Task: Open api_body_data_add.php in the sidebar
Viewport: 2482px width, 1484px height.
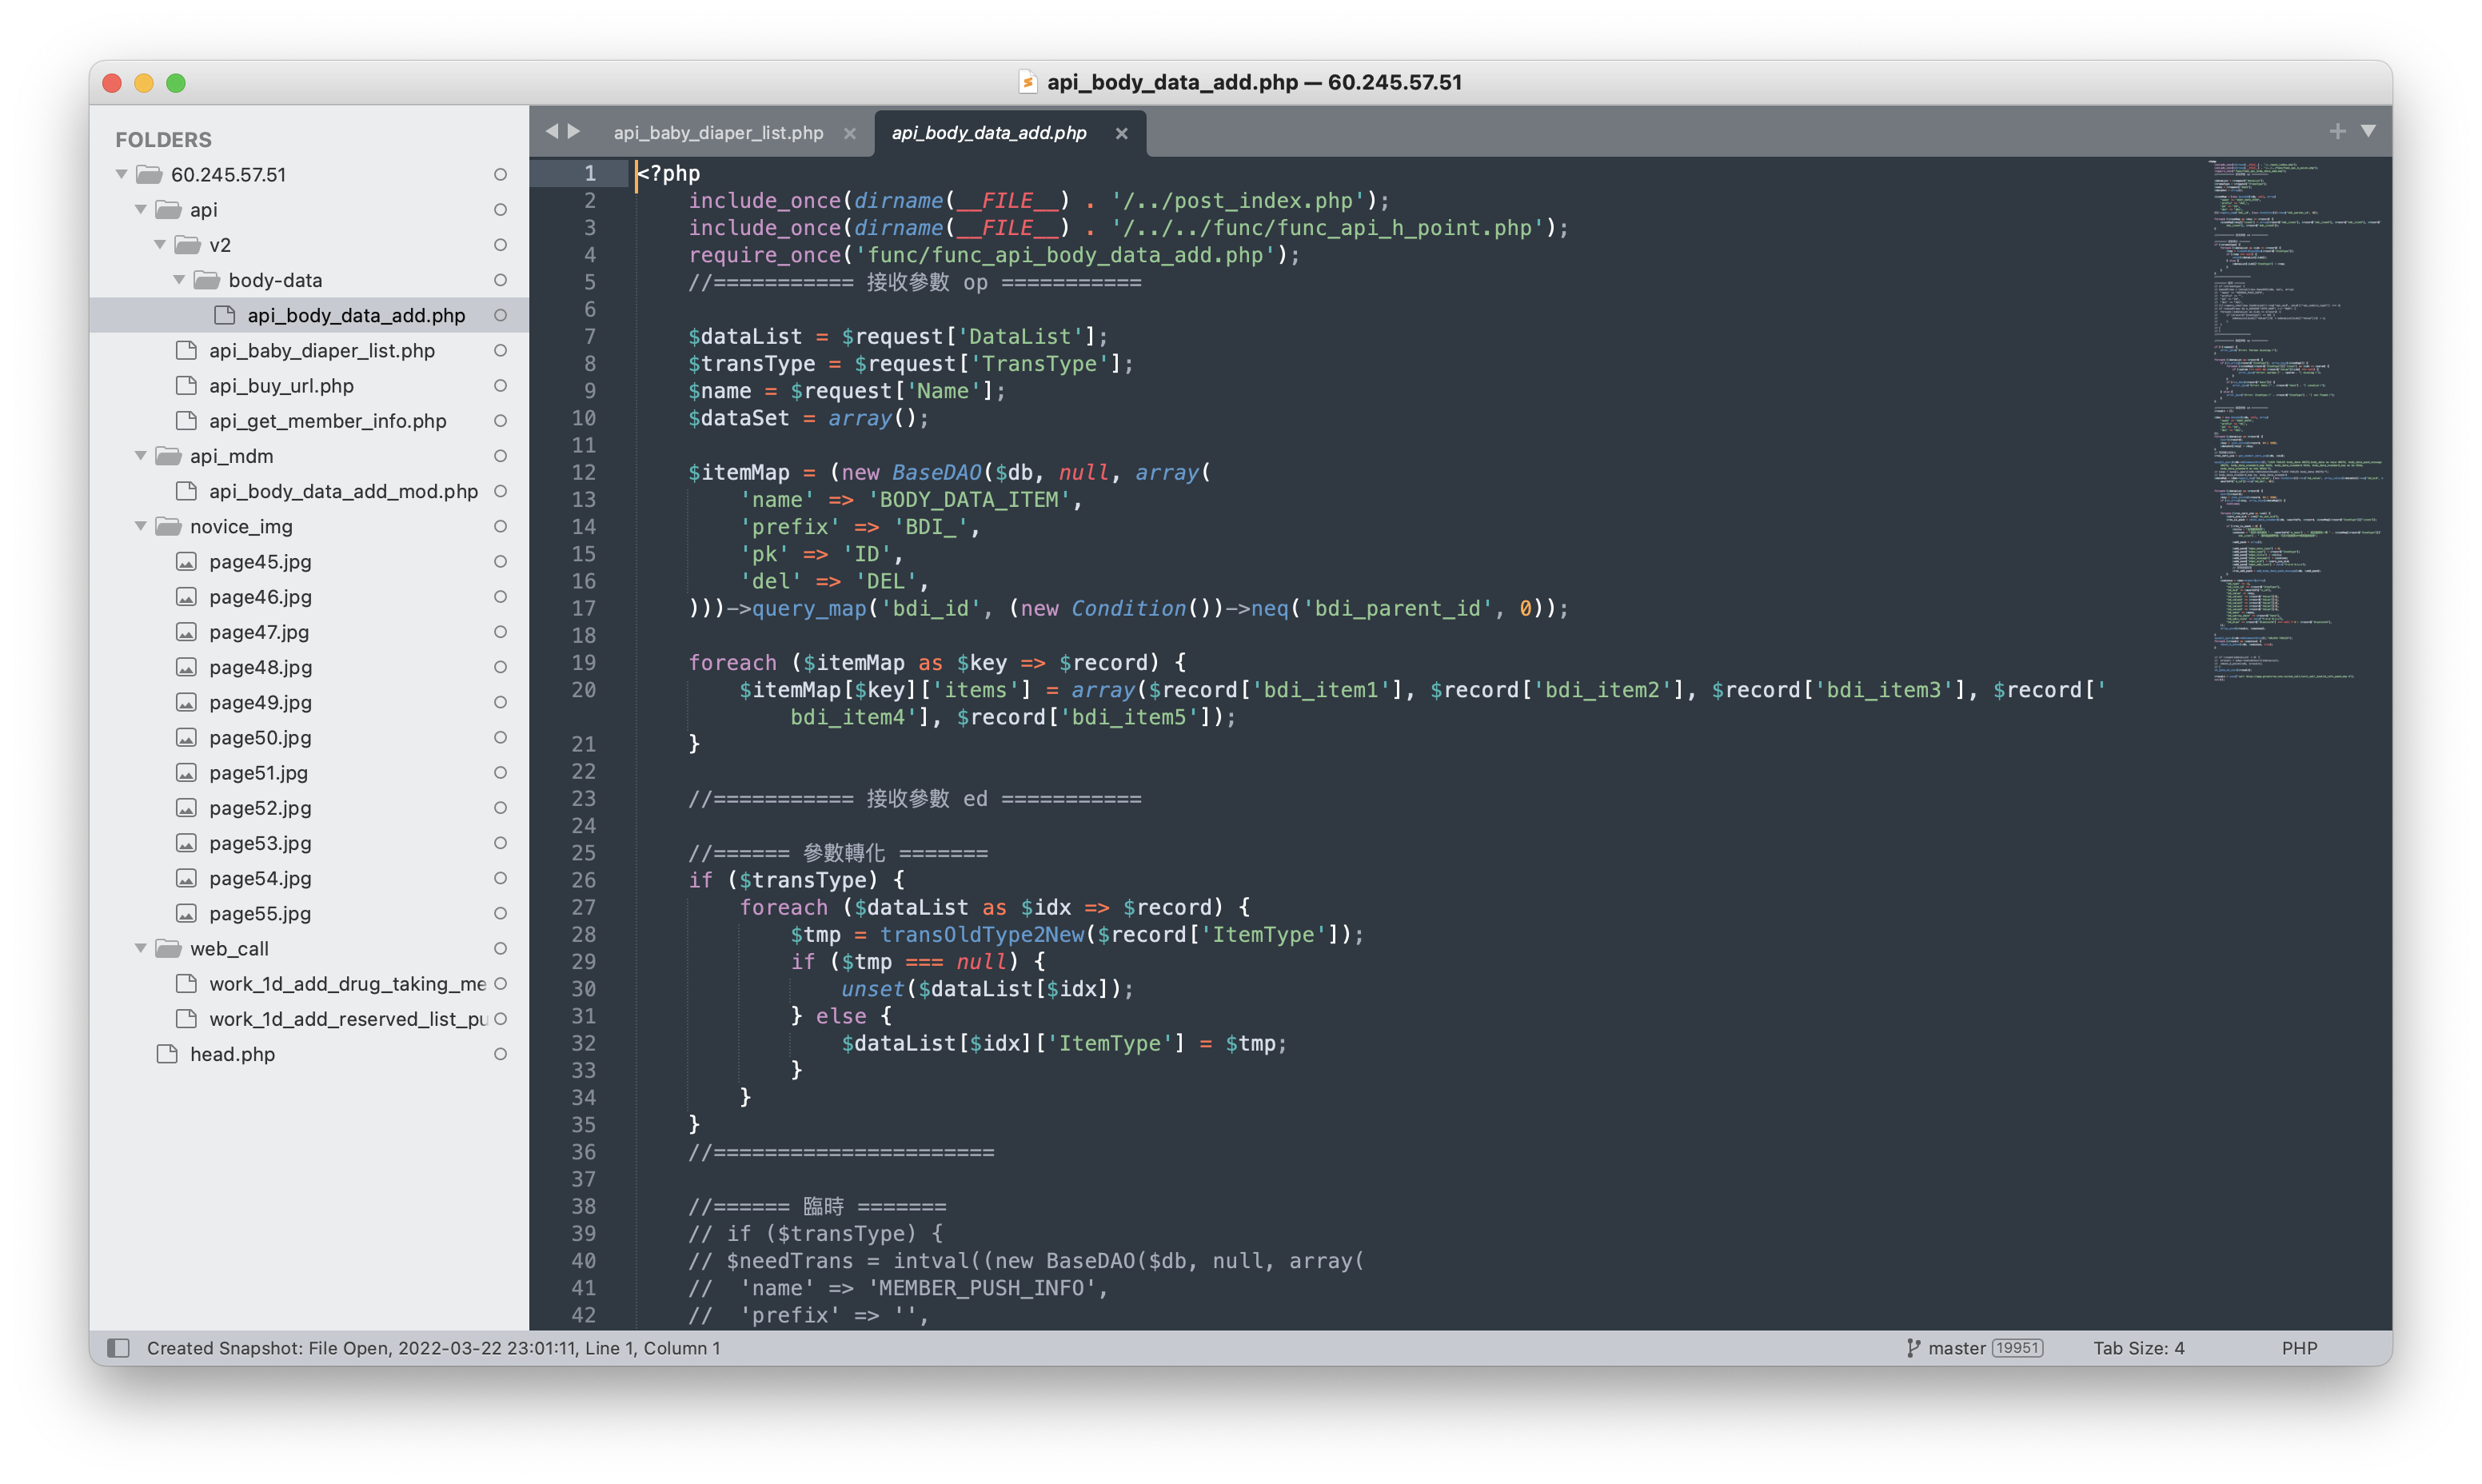Action: pyautogui.click(x=356, y=315)
